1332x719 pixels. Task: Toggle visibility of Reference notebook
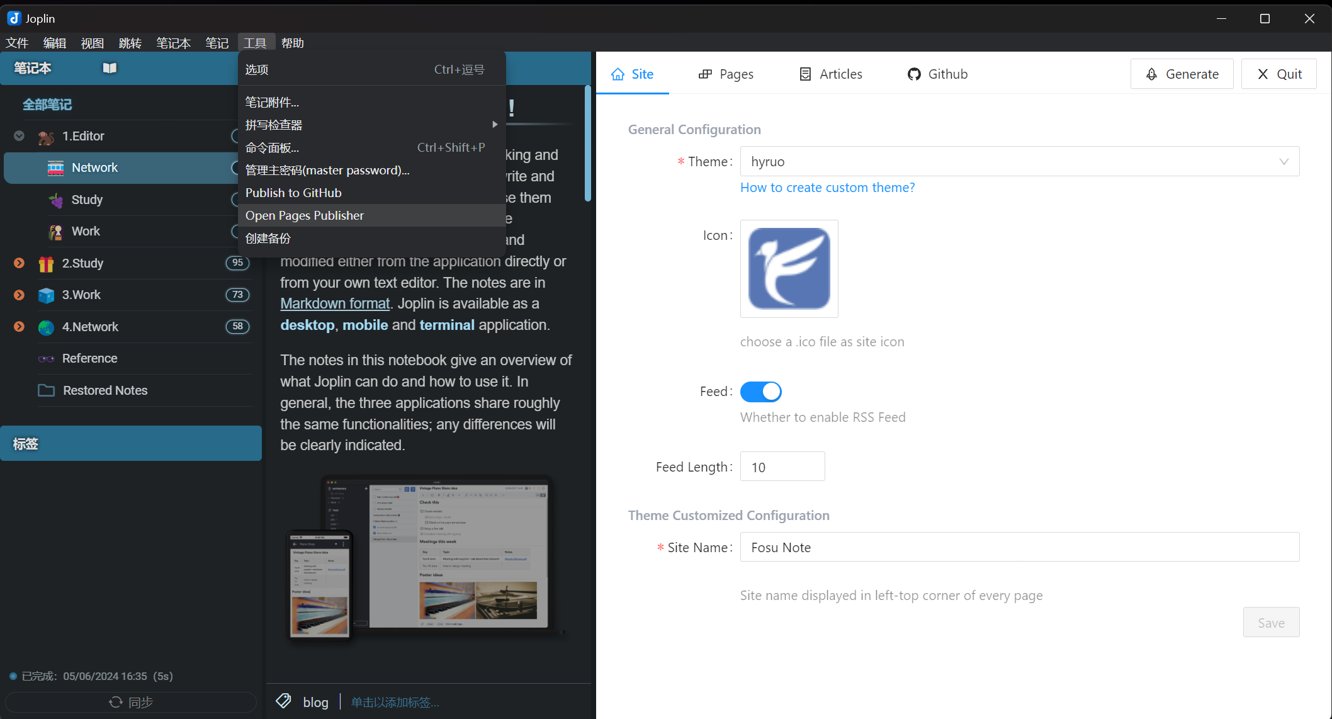click(19, 359)
